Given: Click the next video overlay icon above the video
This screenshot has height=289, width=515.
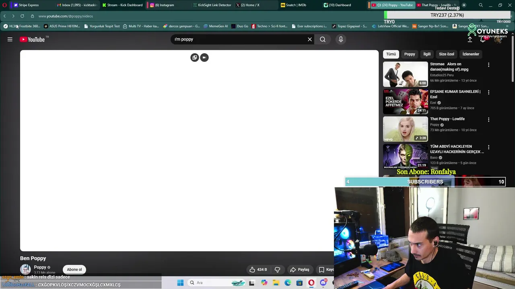Looking at the screenshot, I should click(204, 57).
